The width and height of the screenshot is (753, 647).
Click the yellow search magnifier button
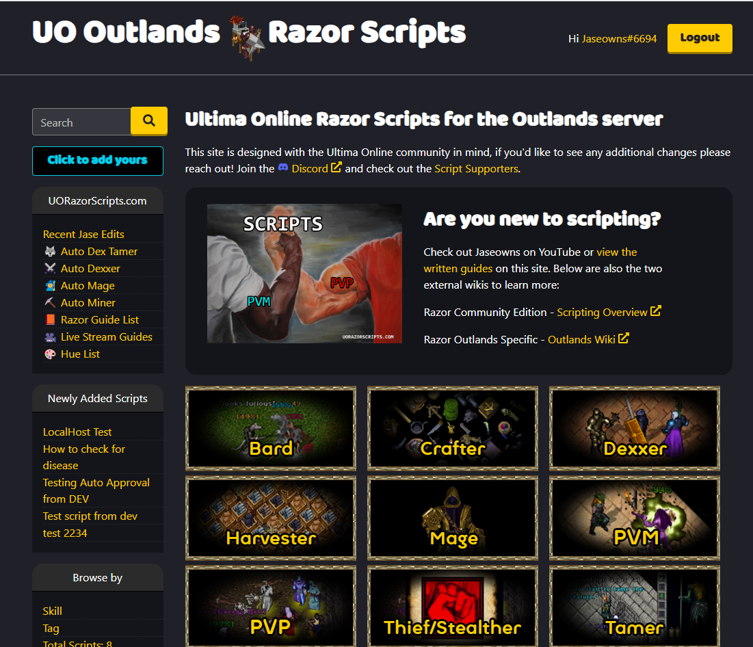click(148, 122)
